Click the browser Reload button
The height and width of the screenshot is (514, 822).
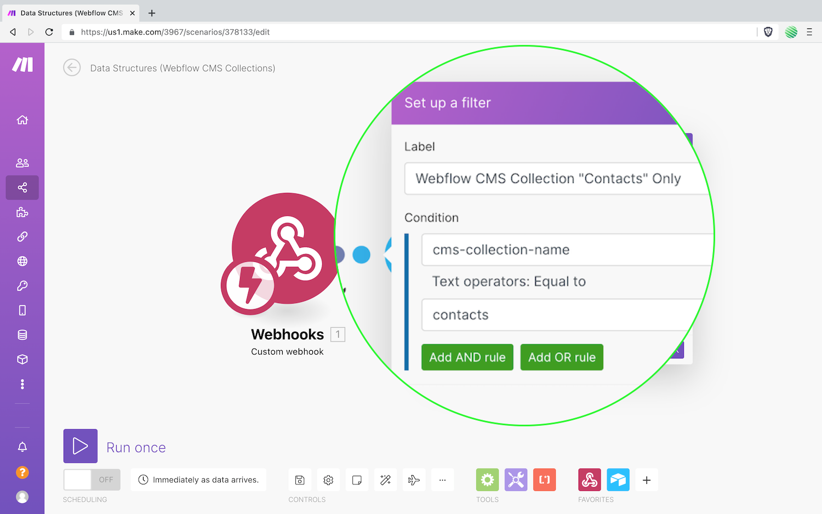click(49, 32)
